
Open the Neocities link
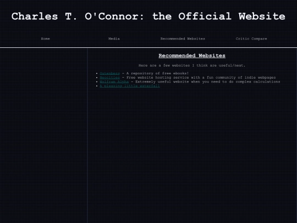click(x=109, y=78)
